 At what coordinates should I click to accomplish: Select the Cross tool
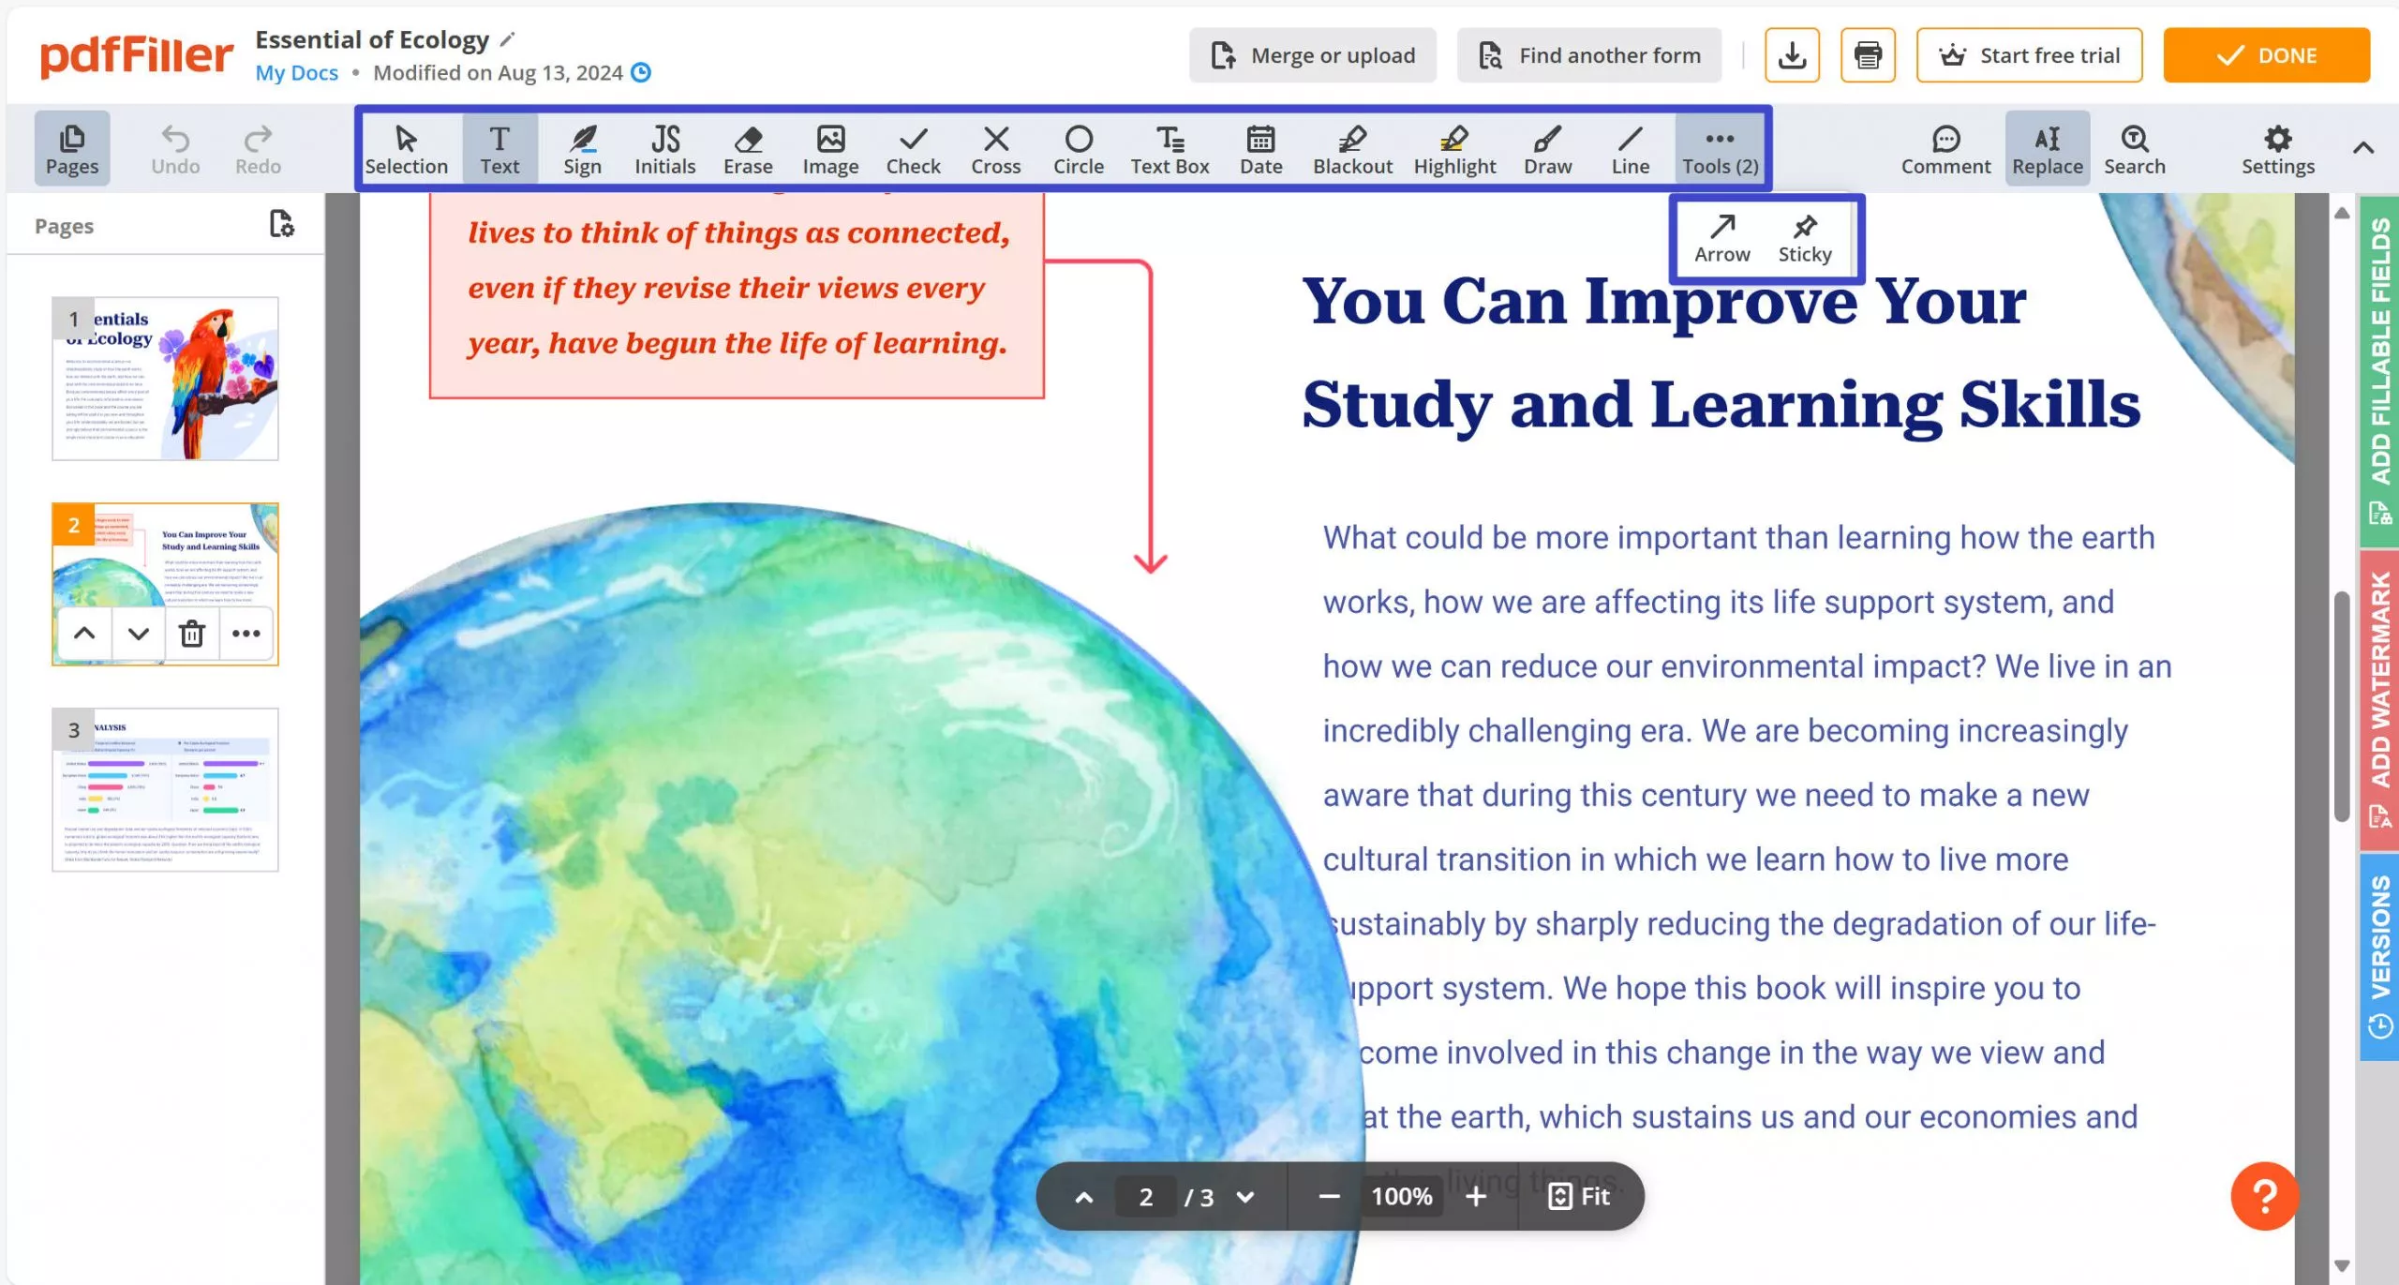coord(995,149)
